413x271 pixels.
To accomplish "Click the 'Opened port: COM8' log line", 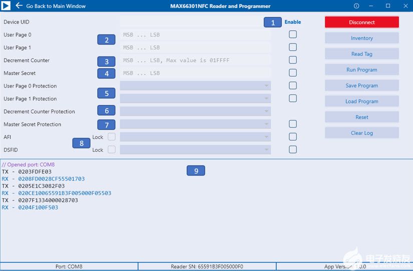I will tap(28, 164).
